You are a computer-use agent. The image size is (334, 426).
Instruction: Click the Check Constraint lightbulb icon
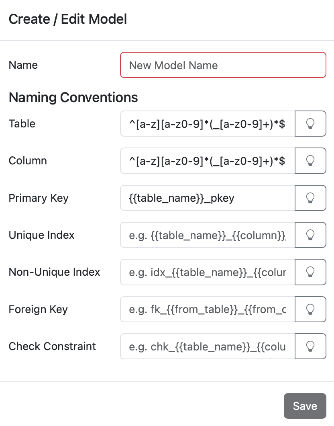(310, 346)
